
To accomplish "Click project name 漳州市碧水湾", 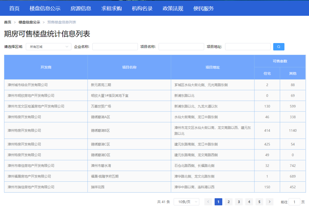I will [101, 166].
